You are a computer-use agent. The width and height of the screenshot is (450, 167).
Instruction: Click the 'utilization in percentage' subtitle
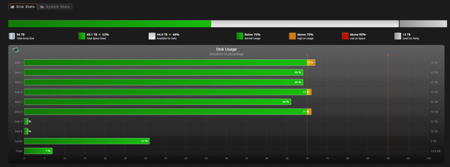pos(226,54)
